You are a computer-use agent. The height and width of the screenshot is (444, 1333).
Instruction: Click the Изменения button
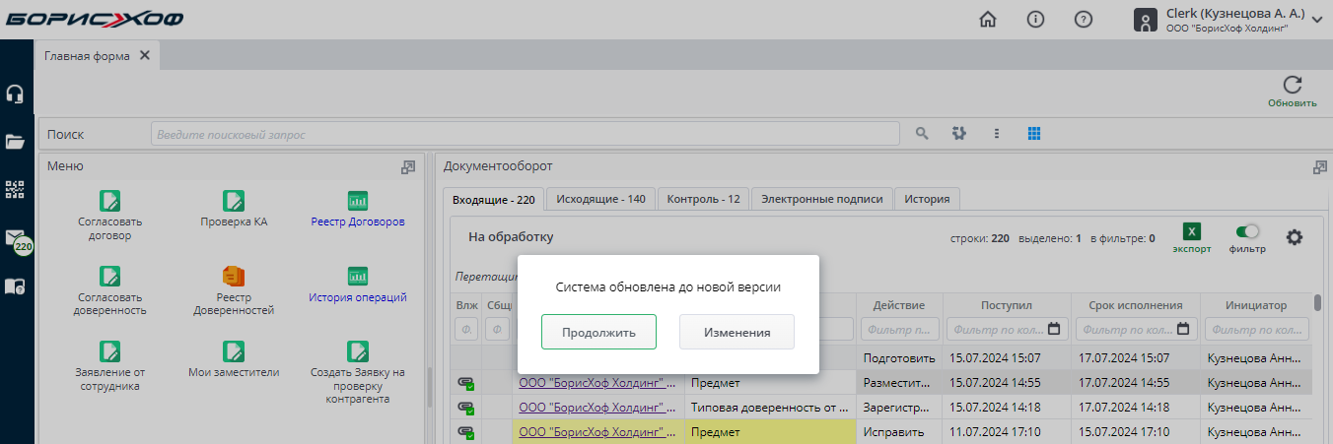coord(737,333)
